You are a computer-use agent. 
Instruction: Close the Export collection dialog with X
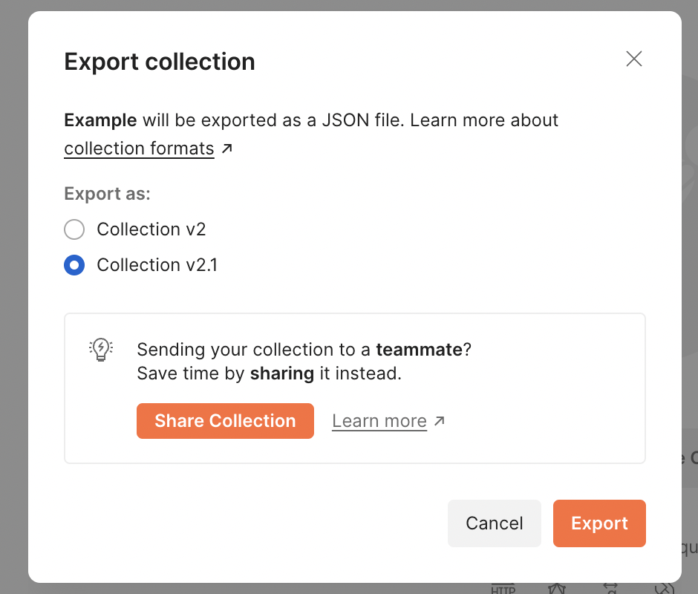tap(633, 59)
